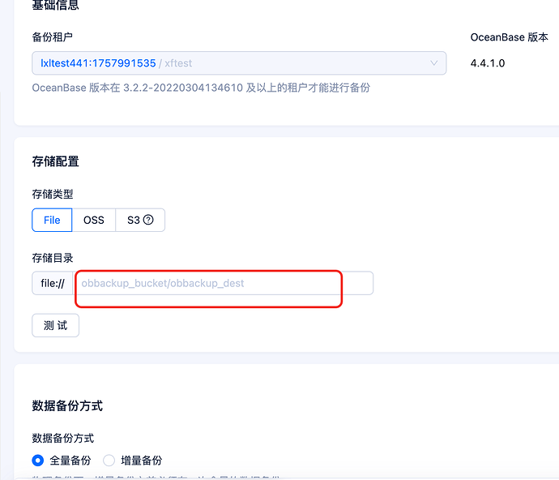Enable the 增量备份 radio circle

pos(109,460)
